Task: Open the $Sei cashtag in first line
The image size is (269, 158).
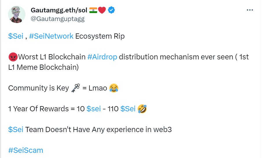Action: pos(16,36)
